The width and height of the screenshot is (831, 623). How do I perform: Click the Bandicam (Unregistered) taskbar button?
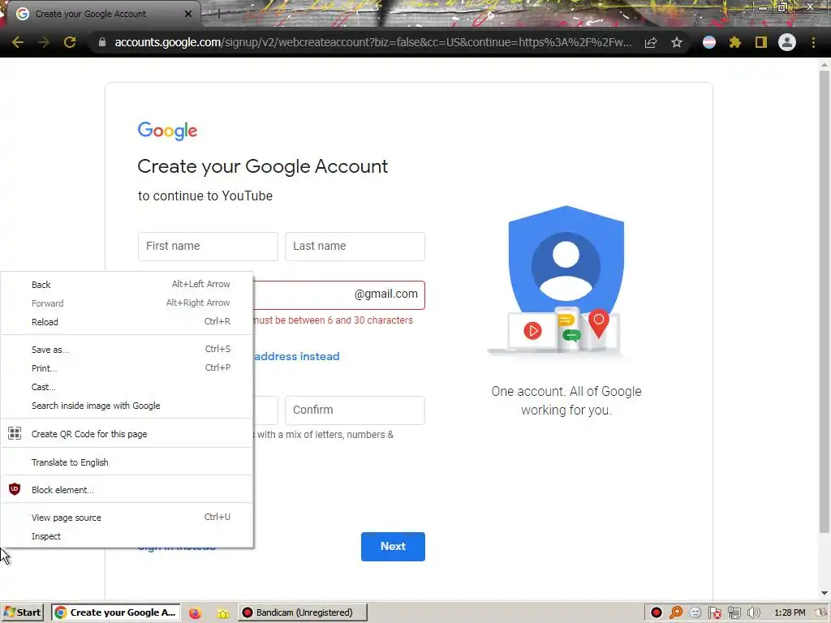(x=303, y=612)
